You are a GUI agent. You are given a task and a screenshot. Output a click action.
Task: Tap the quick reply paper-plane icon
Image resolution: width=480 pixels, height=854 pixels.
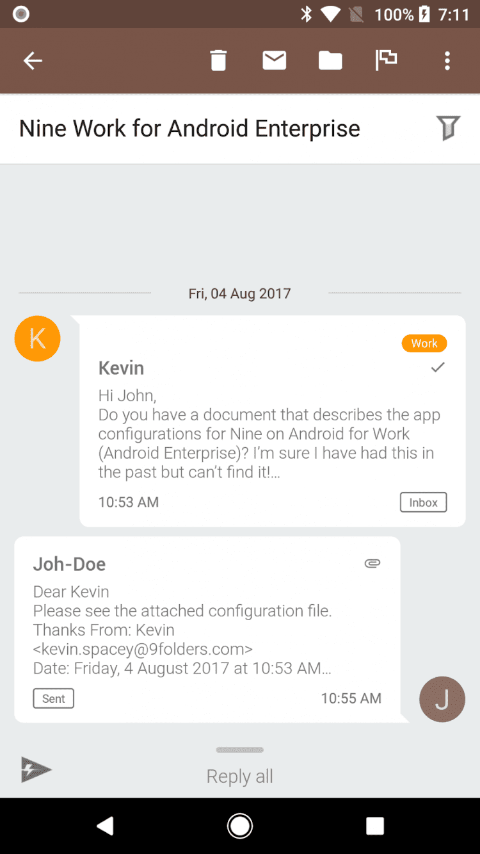(x=36, y=769)
